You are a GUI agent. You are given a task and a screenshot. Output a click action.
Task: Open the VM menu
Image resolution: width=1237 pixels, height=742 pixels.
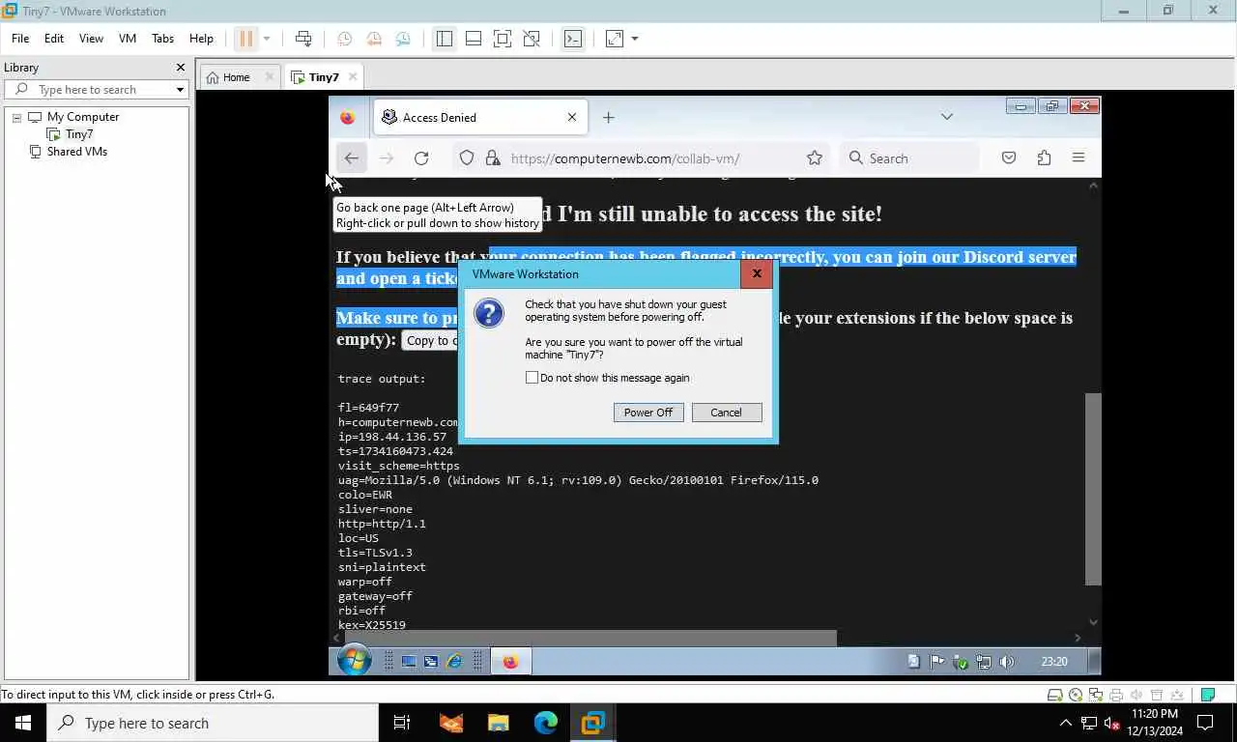tap(128, 39)
